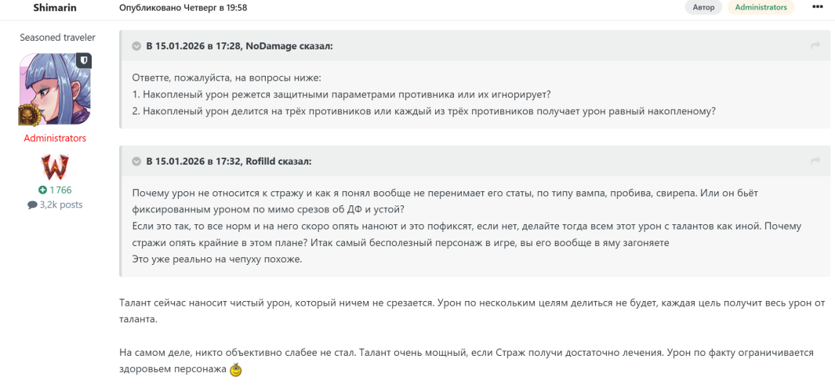Screen dimensions: 835x388
Task: Collapse the Rofilld quote block
Action: tap(136, 161)
